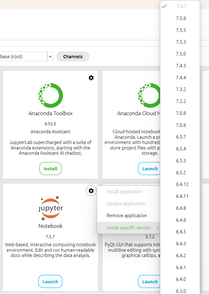Click the Notebook title under Jupyter logo
The image size is (209, 294).
(51, 226)
